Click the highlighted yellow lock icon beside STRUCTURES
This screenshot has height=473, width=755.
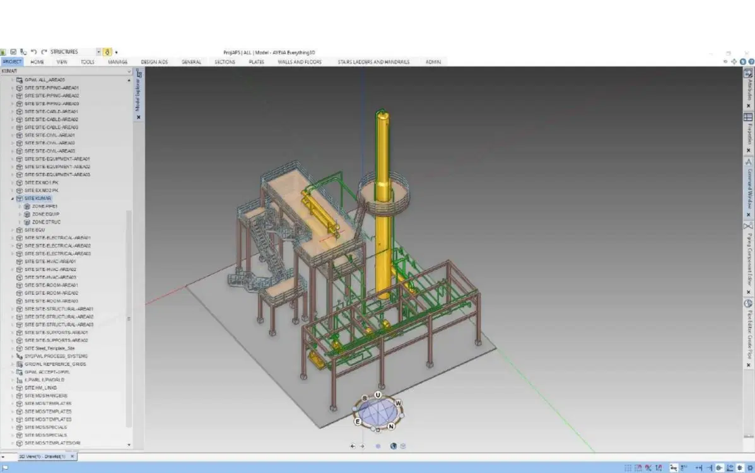click(107, 52)
